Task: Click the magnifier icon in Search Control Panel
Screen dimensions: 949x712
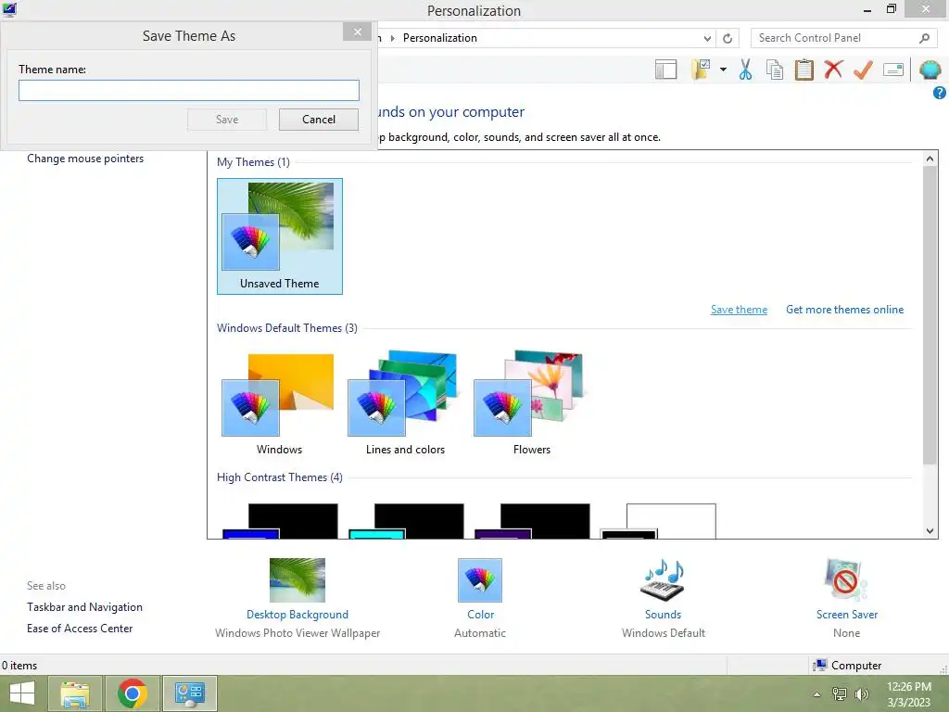Action: coord(924,38)
